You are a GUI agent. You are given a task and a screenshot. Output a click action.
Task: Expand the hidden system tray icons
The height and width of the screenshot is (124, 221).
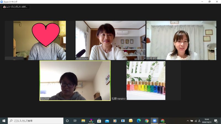(188, 121)
